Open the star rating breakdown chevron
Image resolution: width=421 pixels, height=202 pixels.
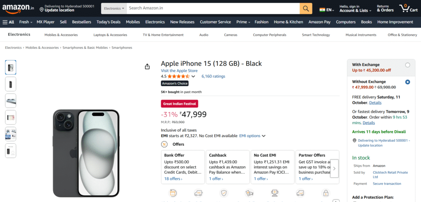tap(193, 76)
